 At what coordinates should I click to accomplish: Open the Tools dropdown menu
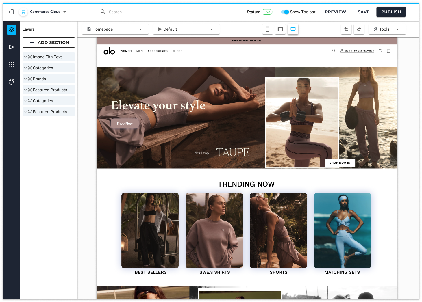(x=387, y=29)
